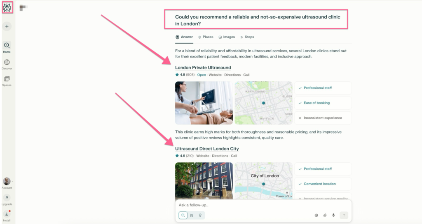Switch to the Answer tab
Image resolution: width=422 pixels, height=224 pixels.
pyautogui.click(x=184, y=37)
